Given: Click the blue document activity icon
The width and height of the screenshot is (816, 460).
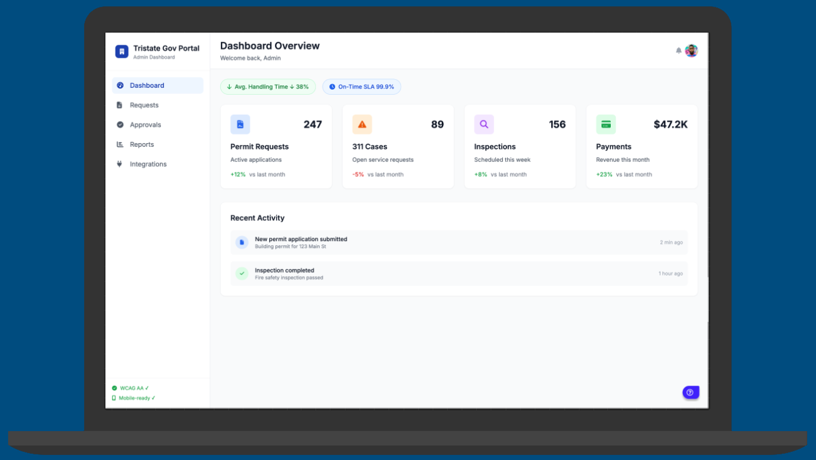Looking at the screenshot, I should 242,242.
